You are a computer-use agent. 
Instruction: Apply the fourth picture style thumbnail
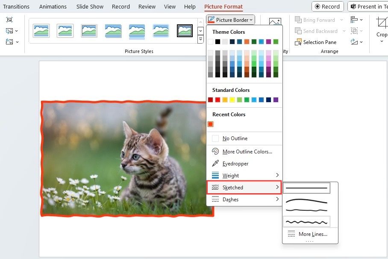(113, 31)
